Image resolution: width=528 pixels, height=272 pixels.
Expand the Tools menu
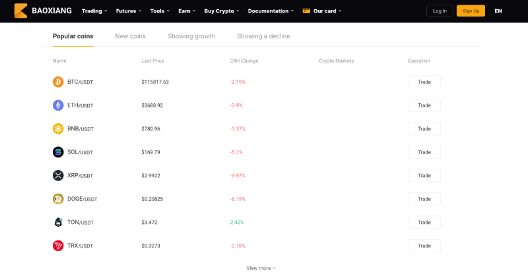160,11
